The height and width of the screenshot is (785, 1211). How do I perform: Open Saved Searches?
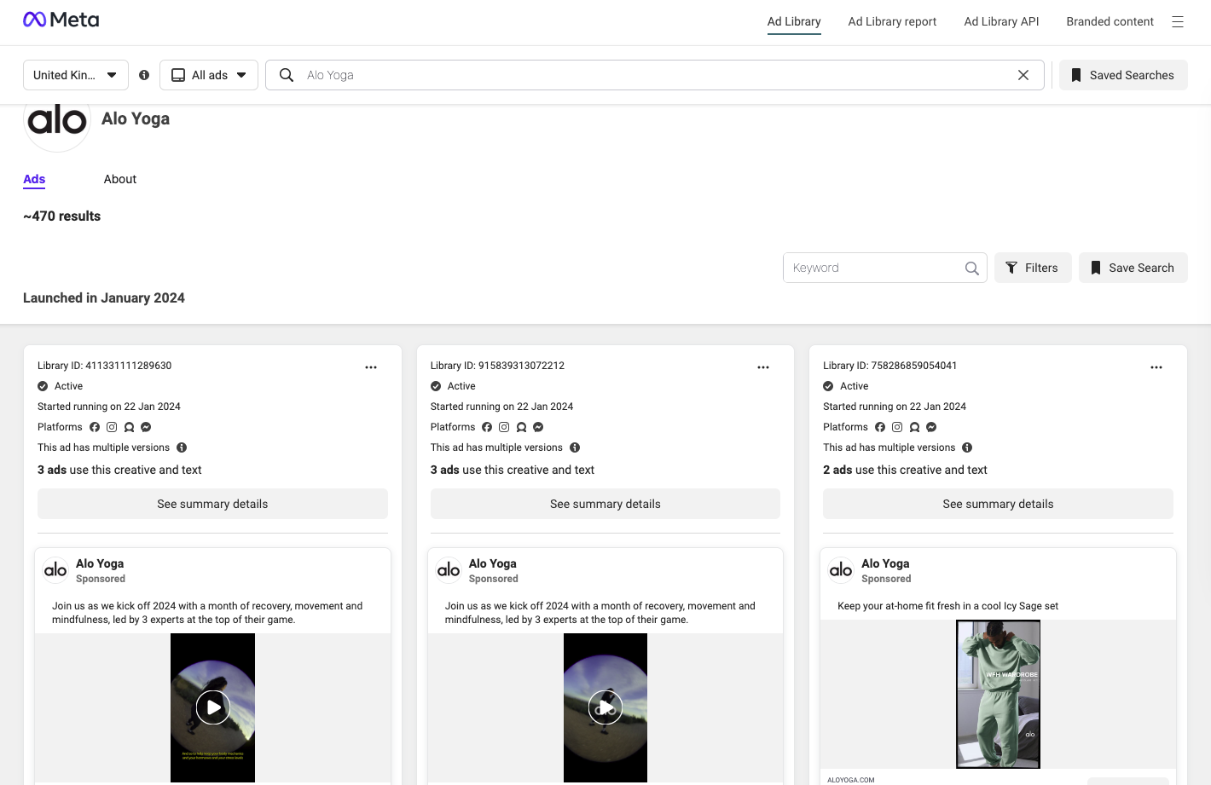1123,75
